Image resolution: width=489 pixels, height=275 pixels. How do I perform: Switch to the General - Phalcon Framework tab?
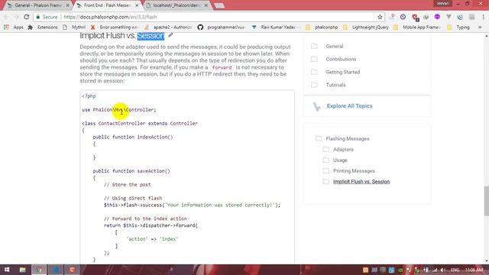tap(37, 5)
